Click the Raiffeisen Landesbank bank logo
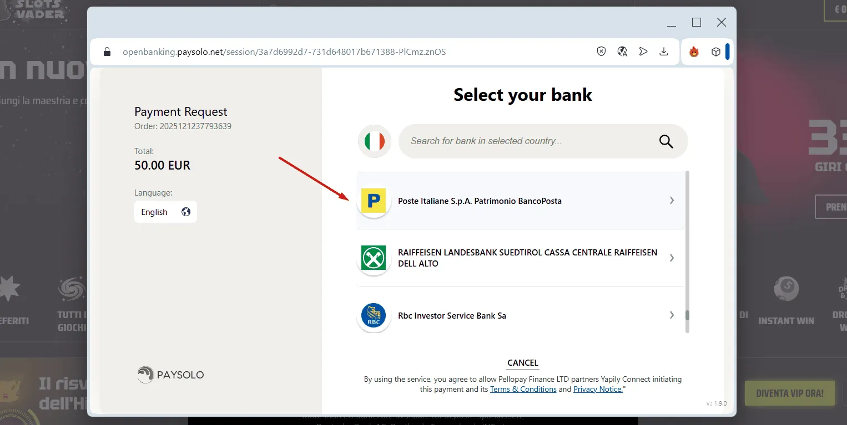Screen dimensions: 847x425 (x=374, y=258)
